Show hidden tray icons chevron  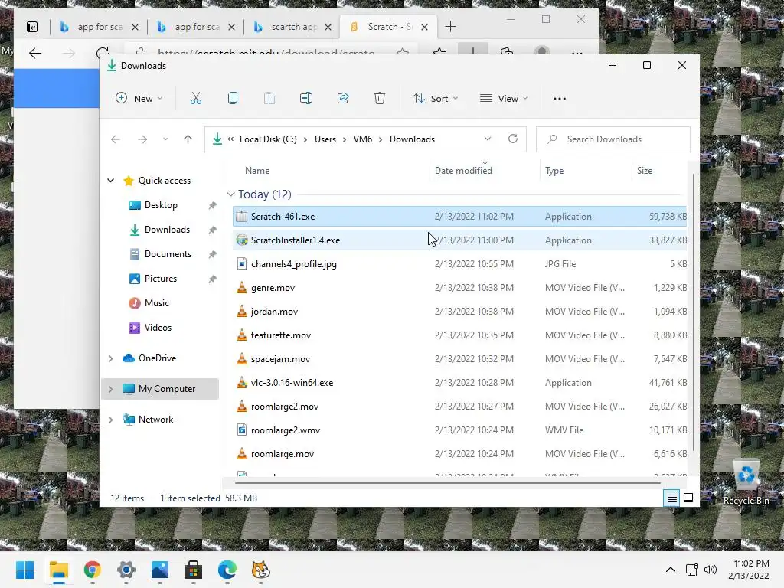[671, 570]
